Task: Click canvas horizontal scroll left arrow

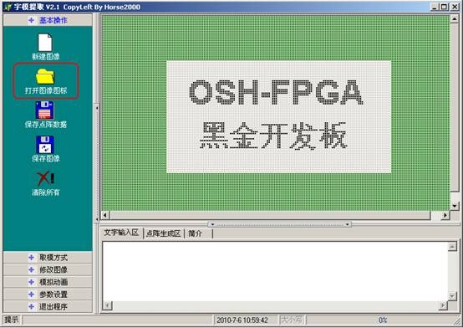Action: tap(105, 215)
